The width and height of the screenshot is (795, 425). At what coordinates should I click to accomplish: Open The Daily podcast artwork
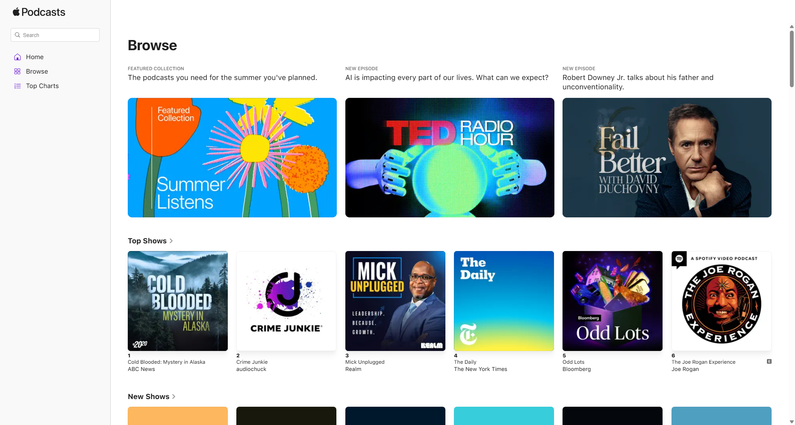coord(504,301)
